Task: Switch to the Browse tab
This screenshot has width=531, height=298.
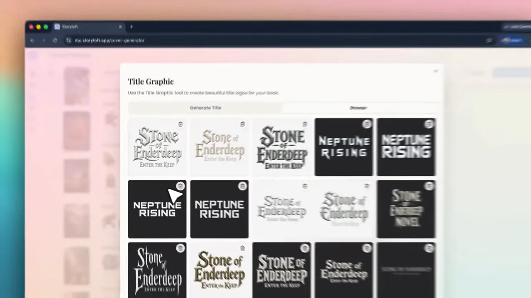Action: pyautogui.click(x=358, y=108)
